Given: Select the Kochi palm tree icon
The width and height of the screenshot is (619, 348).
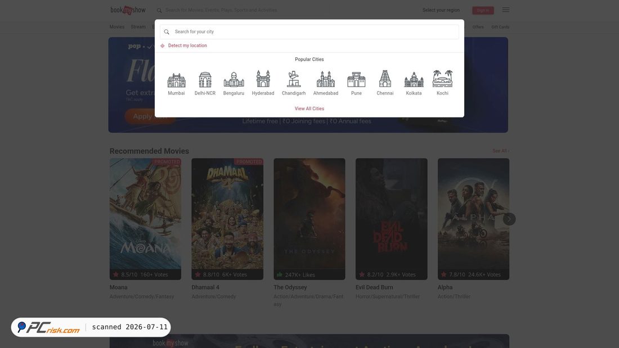Looking at the screenshot, I should pos(442,79).
